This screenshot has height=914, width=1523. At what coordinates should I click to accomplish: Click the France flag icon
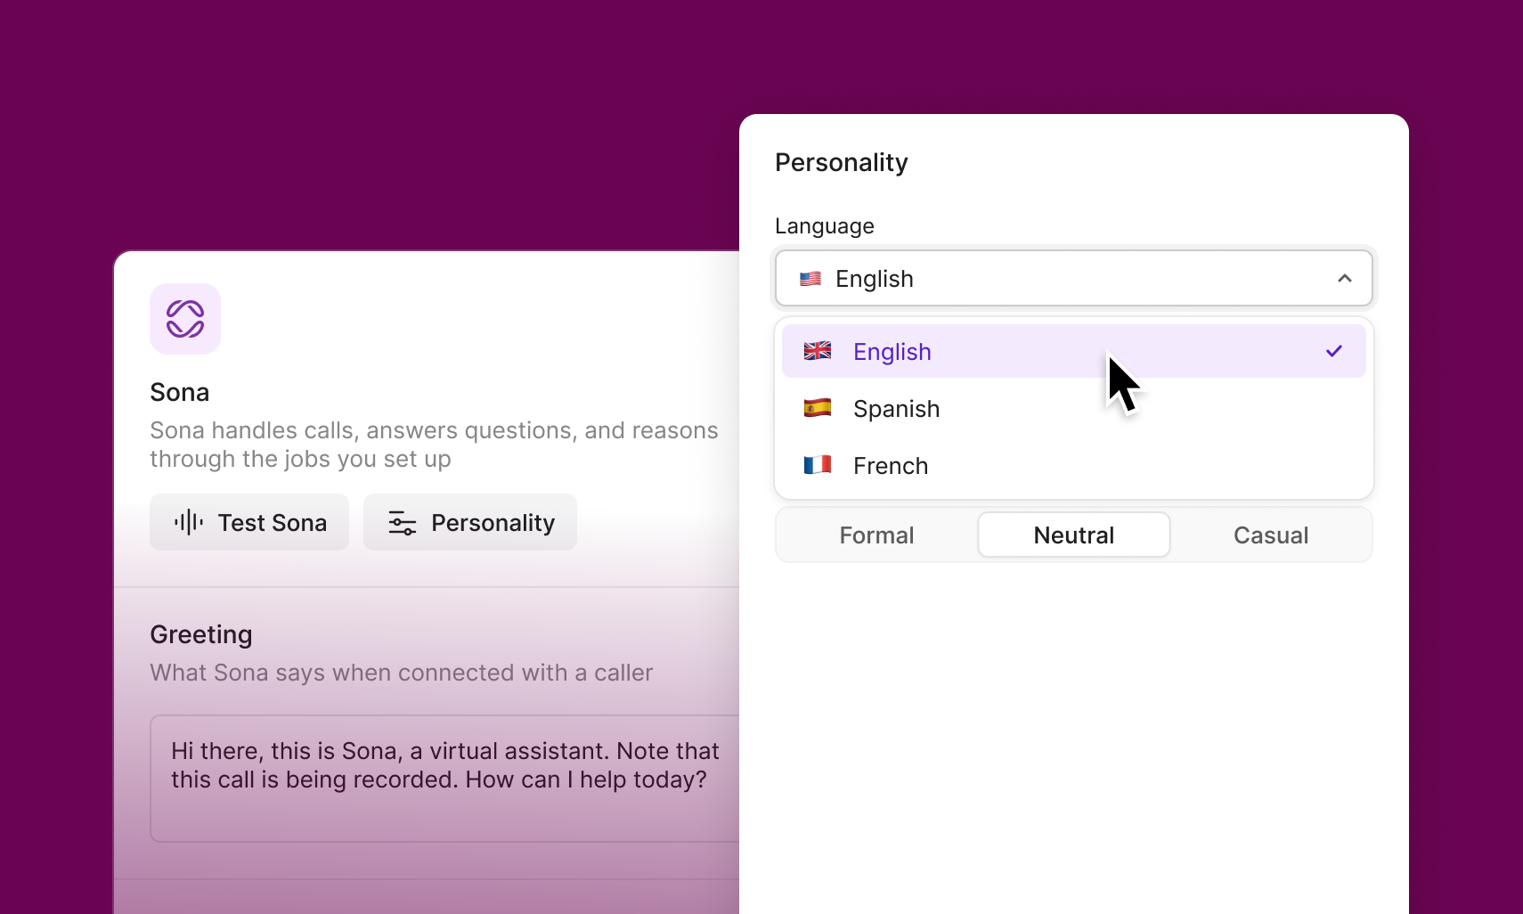(817, 465)
